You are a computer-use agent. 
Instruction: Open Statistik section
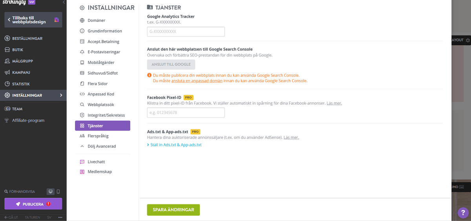(21, 84)
